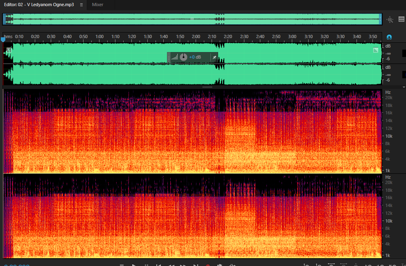This screenshot has width=406, height=266.
Task: Click the lower channel dB label
Action: coord(388,67)
